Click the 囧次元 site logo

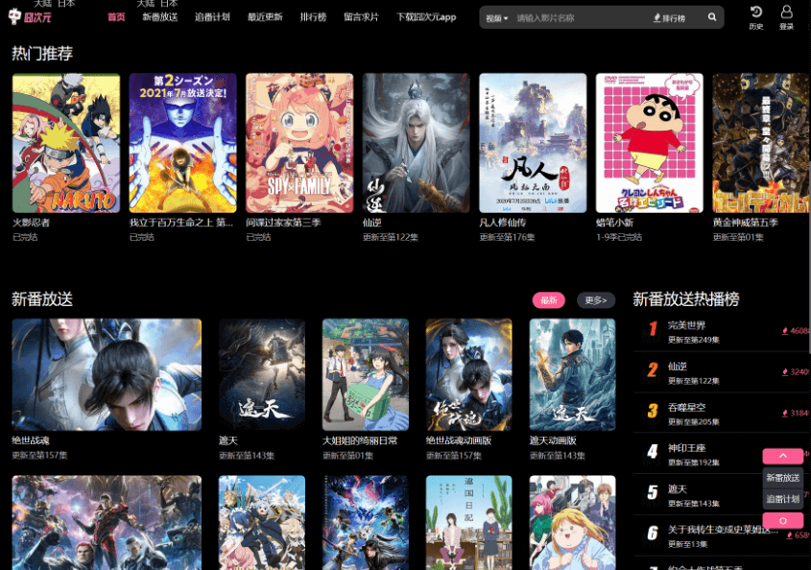click(x=30, y=17)
